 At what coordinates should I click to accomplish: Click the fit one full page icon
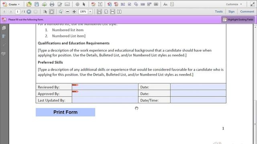click(x=106, y=12)
